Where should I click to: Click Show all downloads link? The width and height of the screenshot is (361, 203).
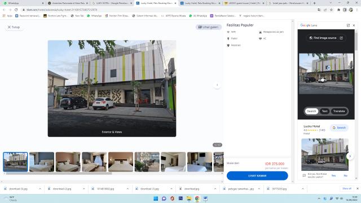tap(347, 188)
